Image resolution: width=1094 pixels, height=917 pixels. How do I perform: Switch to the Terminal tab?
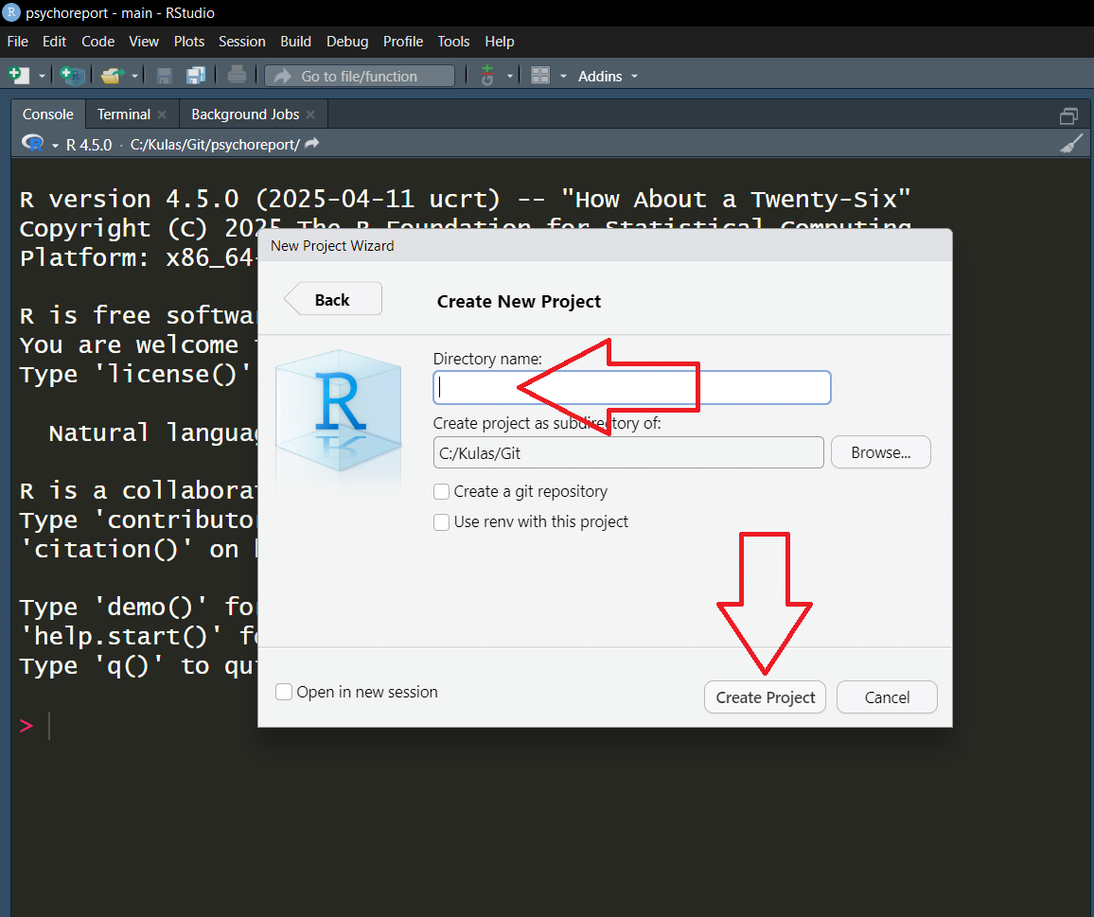(x=123, y=115)
